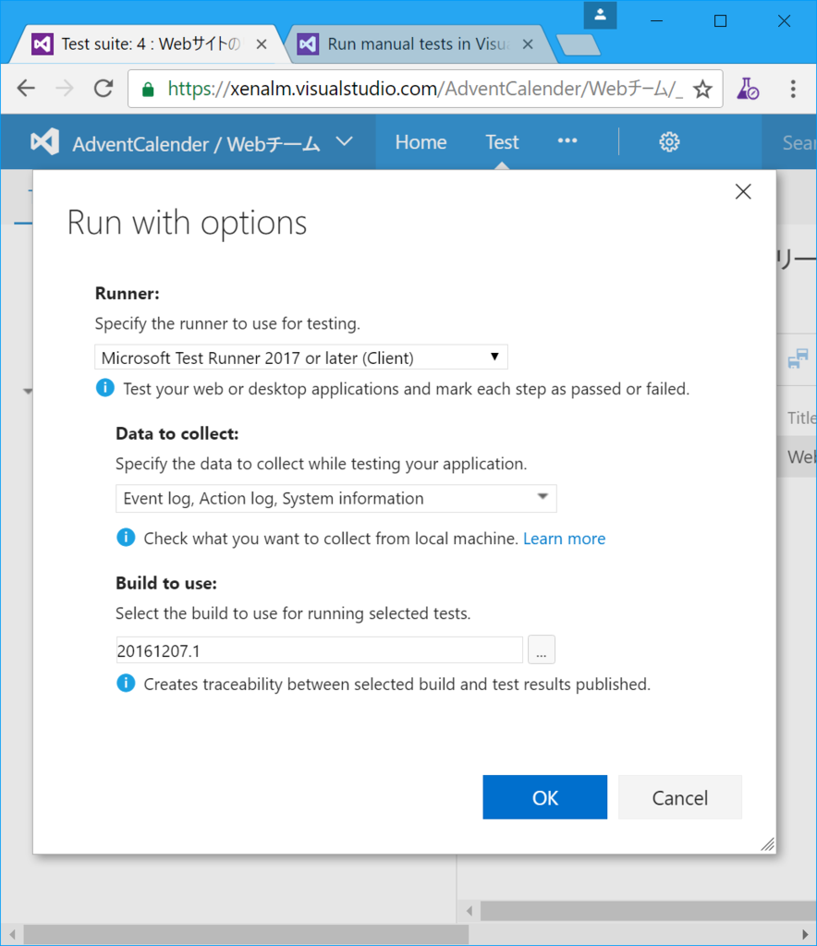This screenshot has width=817, height=946.
Task: Open the Chrome three-dot menu
Action: coord(793,89)
